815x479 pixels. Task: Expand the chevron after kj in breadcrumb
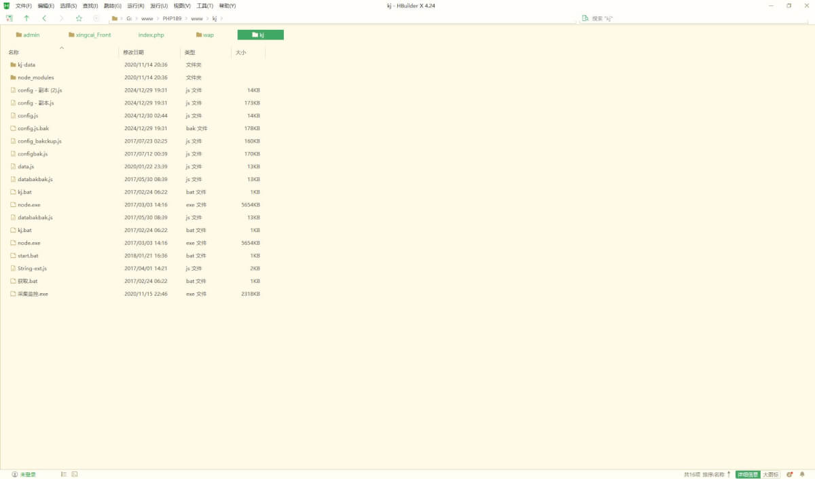point(223,18)
